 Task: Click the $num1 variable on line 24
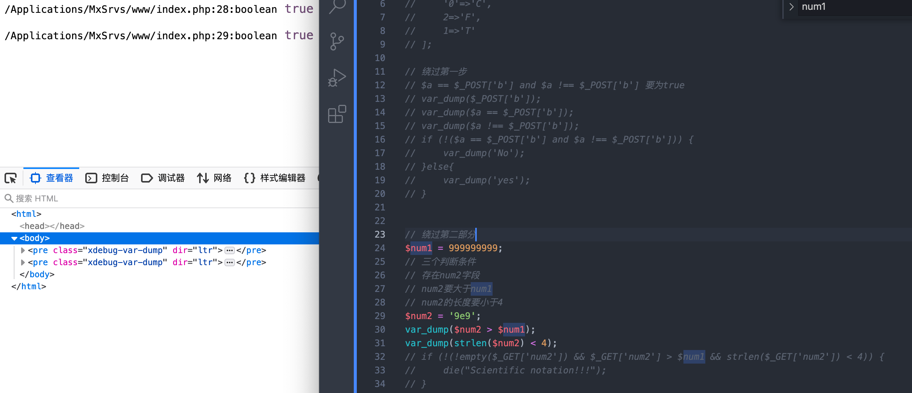tap(419, 248)
